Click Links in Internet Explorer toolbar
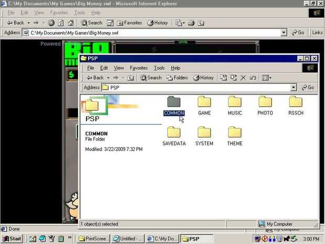The width and height of the screenshot is (325, 244). click(317, 33)
